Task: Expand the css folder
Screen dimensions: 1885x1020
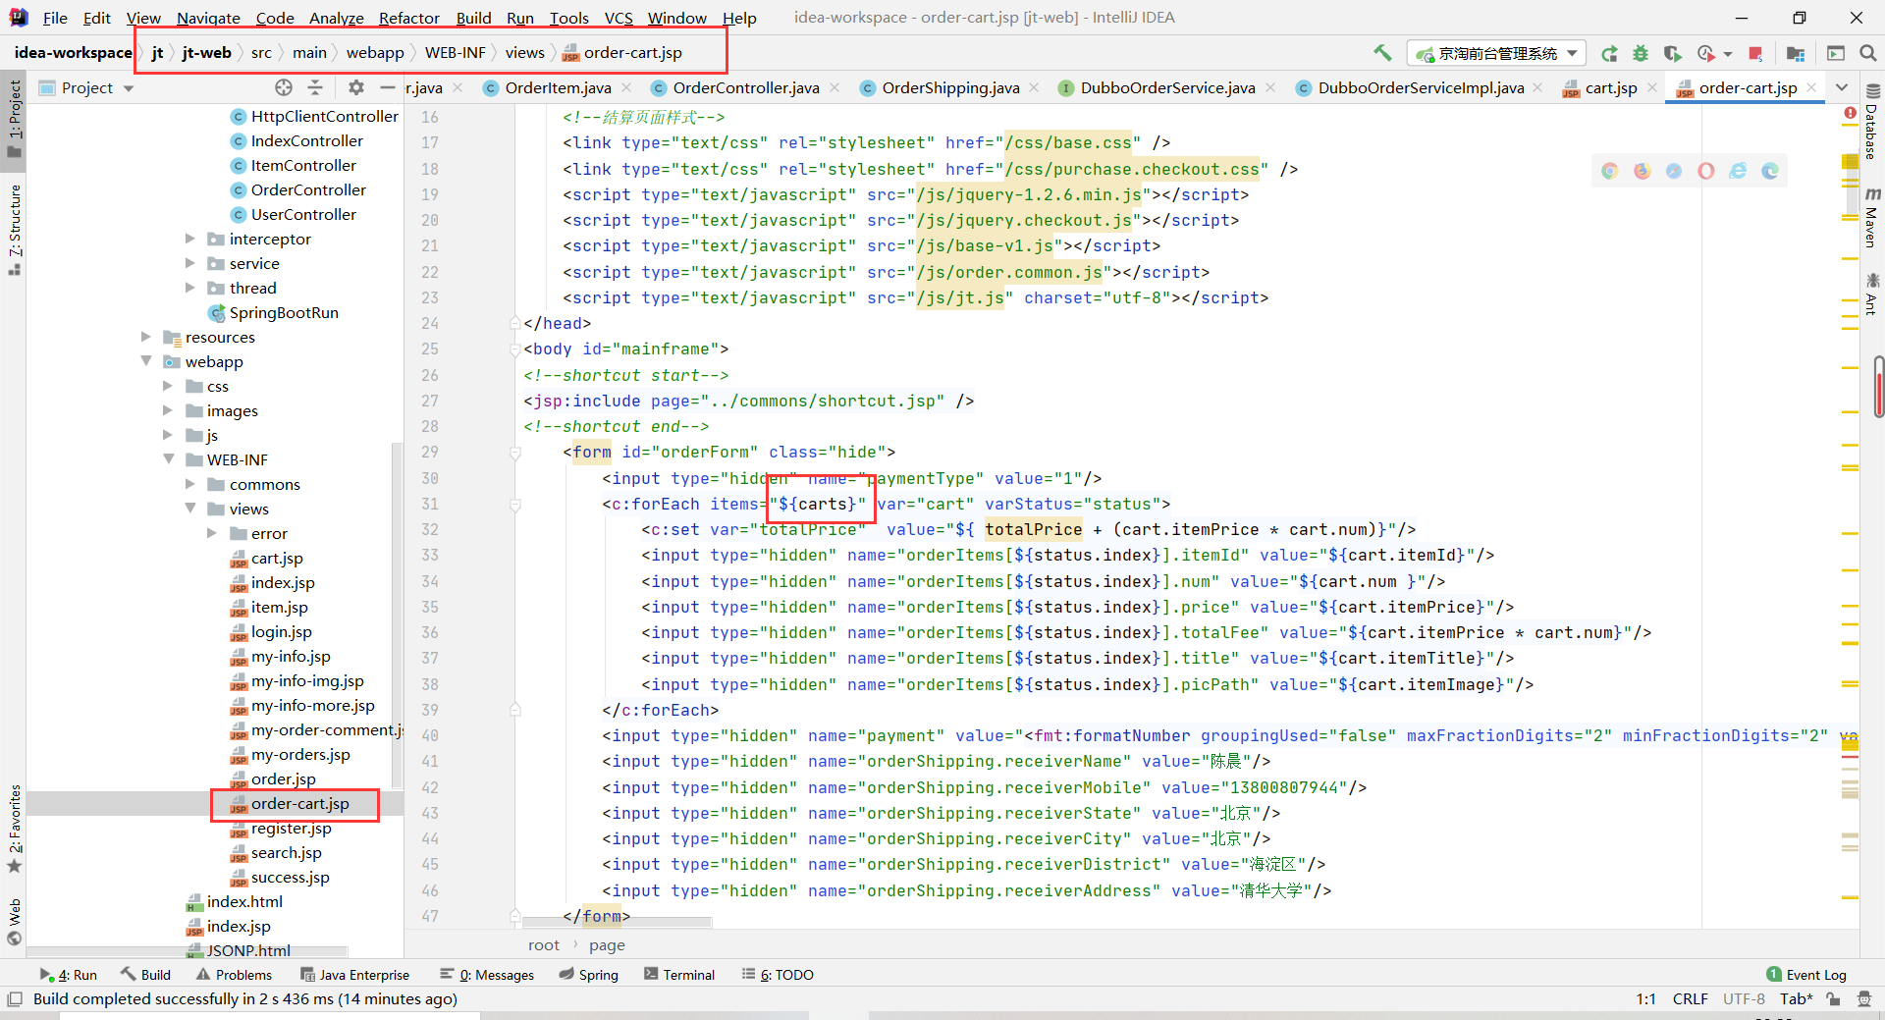Action: 168,386
